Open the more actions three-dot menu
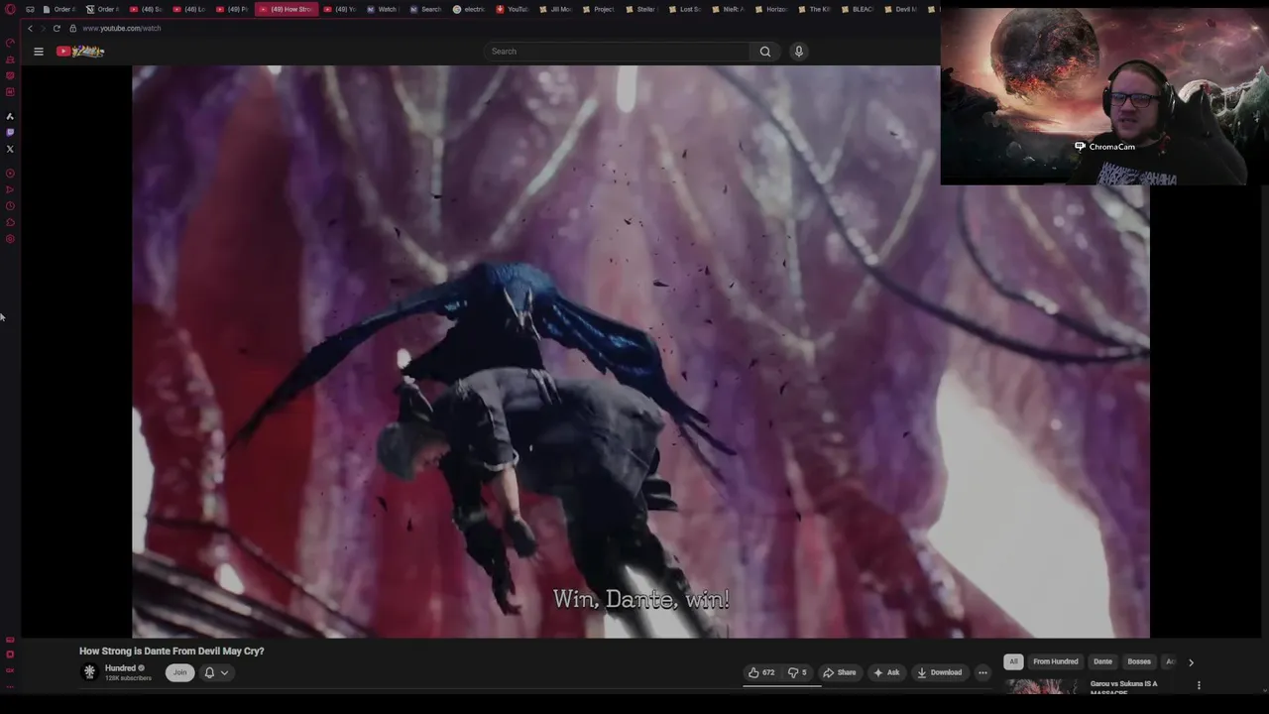The image size is (1269, 714). [x=982, y=672]
